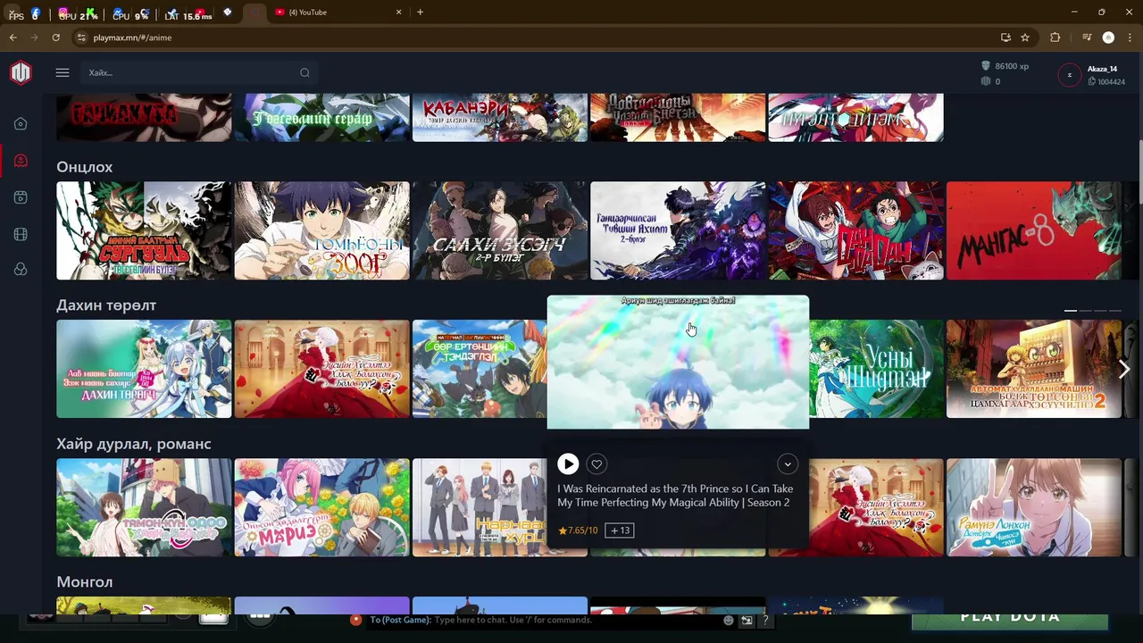Open the Өөр ертөнцийн тэмдэглэл thumbnail
The width and height of the screenshot is (1143, 643).
tap(480, 369)
